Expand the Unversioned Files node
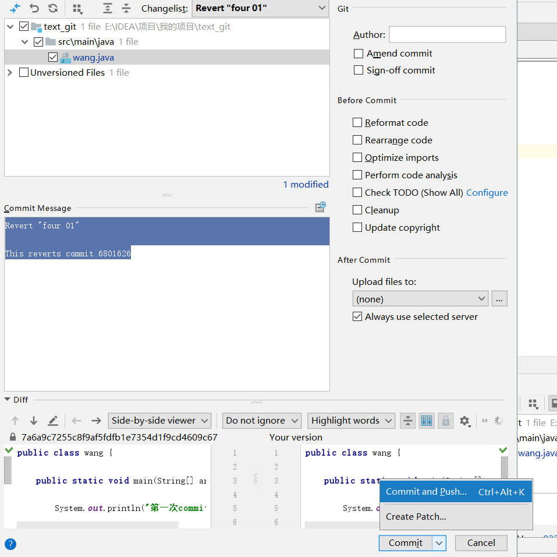This screenshot has height=557, width=557. pos(10,73)
